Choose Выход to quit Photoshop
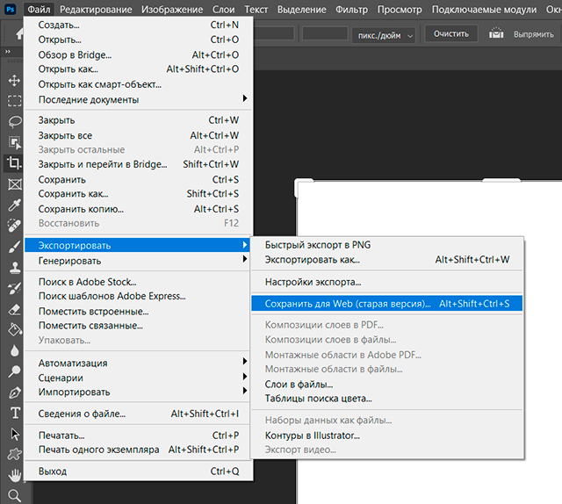562x504 pixels. point(139,471)
